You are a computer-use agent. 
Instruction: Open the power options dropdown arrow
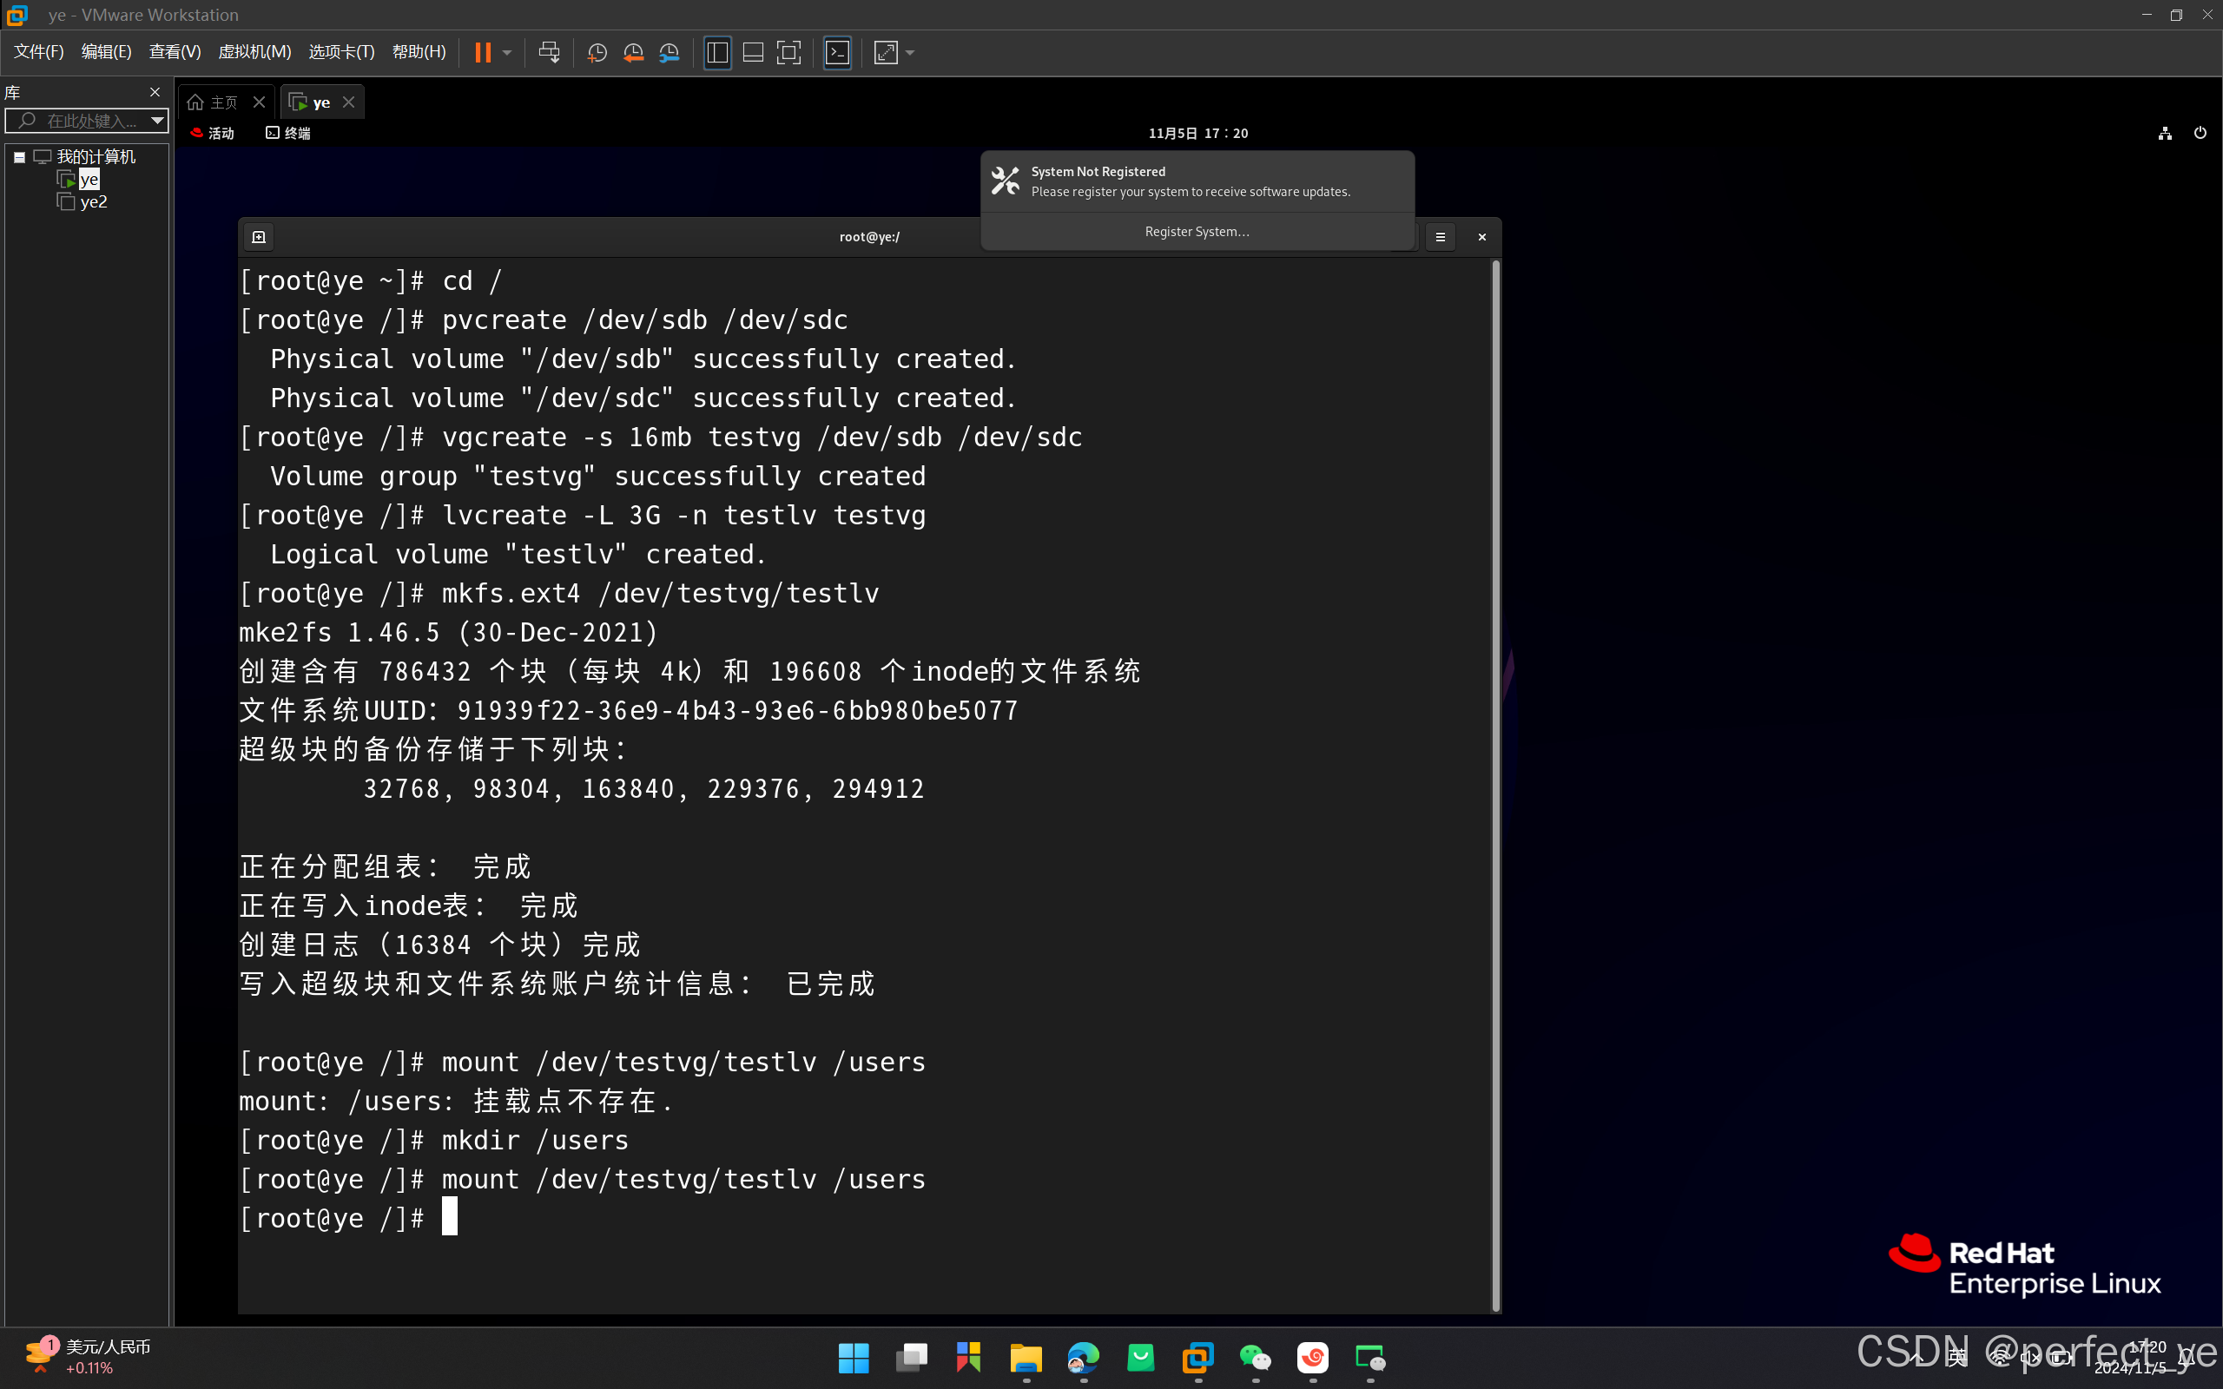click(507, 52)
